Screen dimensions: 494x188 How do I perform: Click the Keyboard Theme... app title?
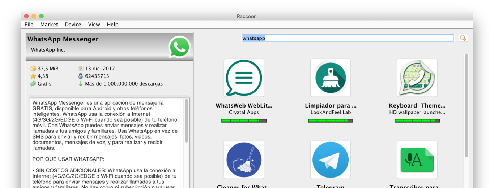pyautogui.click(x=417, y=106)
